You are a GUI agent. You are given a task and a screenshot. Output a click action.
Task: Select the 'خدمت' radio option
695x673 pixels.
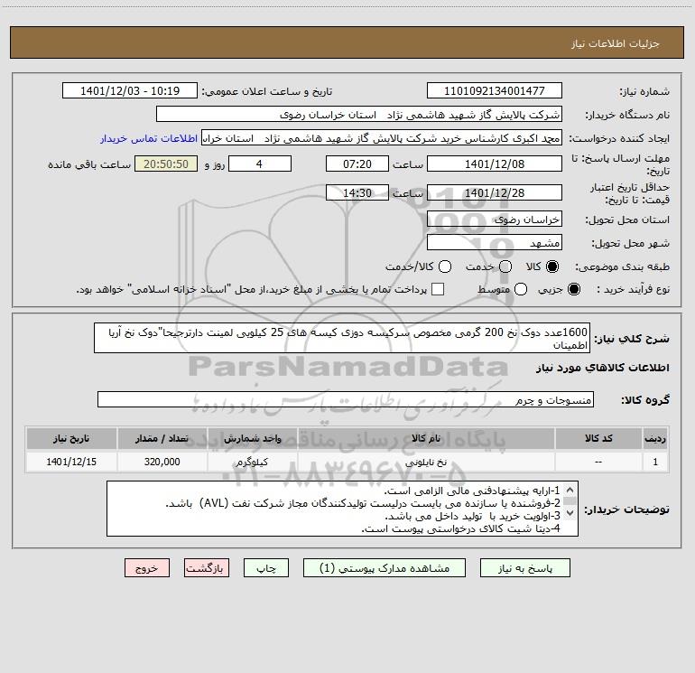click(505, 267)
